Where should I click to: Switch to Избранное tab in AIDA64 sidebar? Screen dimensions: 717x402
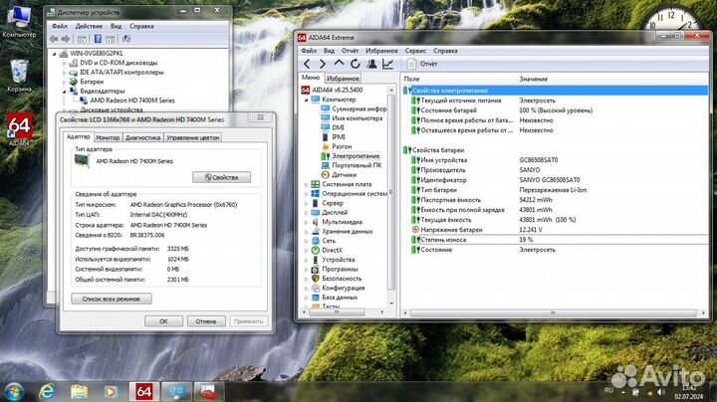pyautogui.click(x=343, y=79)
